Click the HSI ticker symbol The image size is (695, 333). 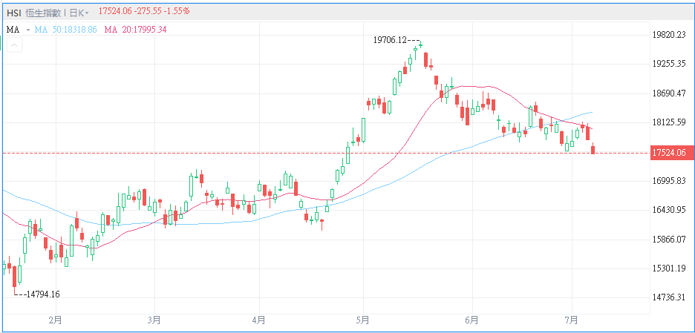click(x=14, y=12)
